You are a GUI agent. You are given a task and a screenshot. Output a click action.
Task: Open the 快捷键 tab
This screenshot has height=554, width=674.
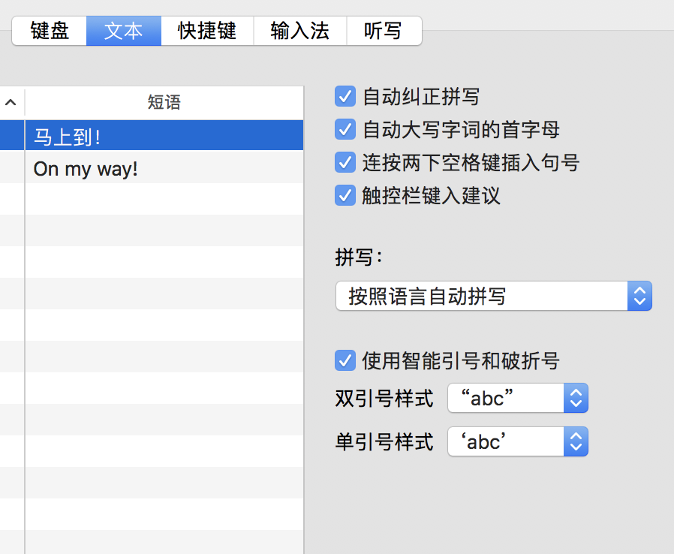point(207,31)
